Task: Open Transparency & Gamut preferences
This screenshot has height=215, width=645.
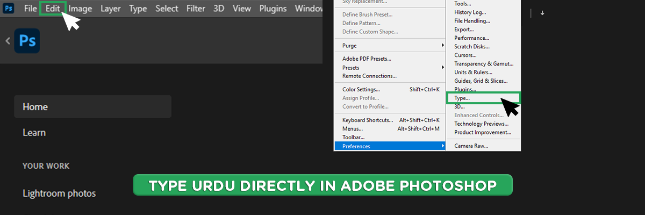Action: 484,64
